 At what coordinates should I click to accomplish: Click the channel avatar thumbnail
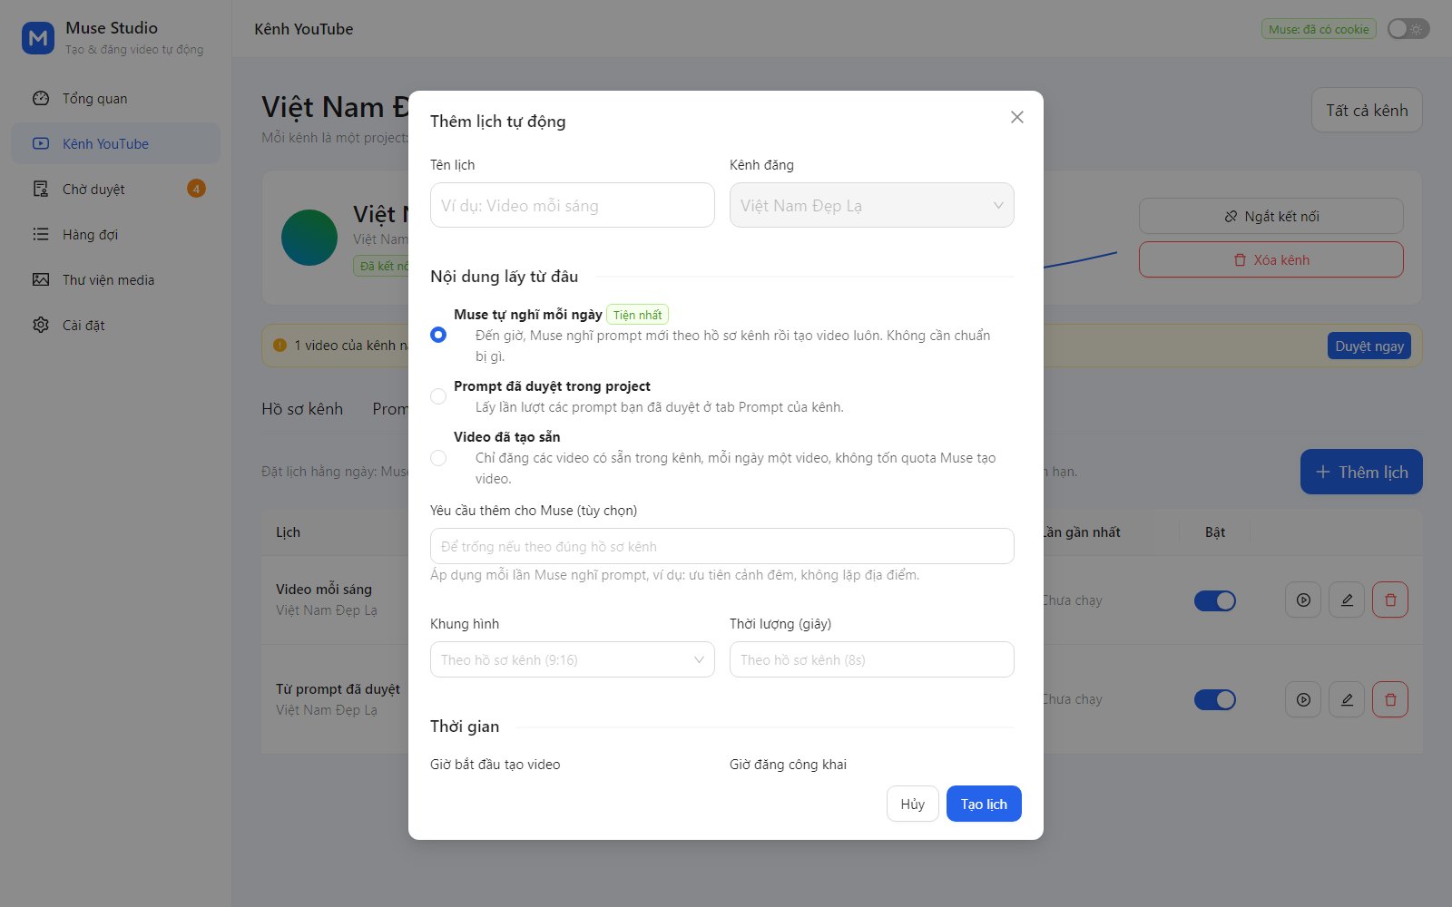(309, 238)
